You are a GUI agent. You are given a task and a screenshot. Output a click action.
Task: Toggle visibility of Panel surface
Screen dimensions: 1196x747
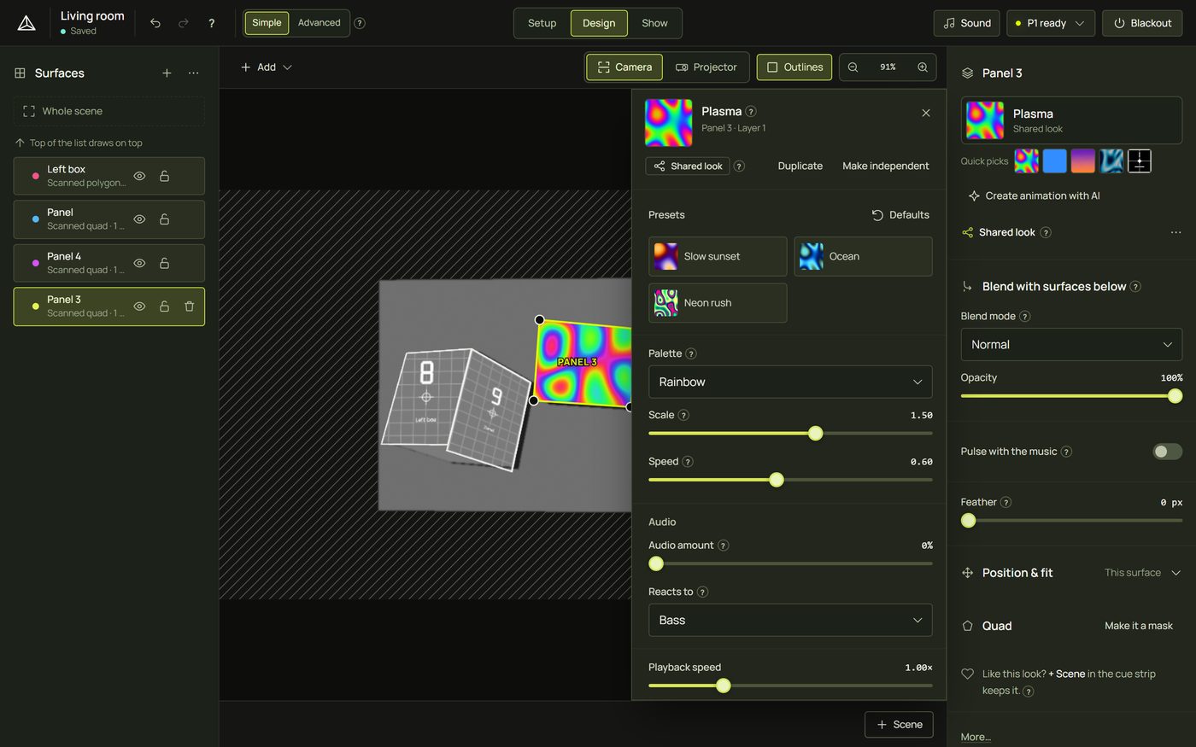click(139, 219)
